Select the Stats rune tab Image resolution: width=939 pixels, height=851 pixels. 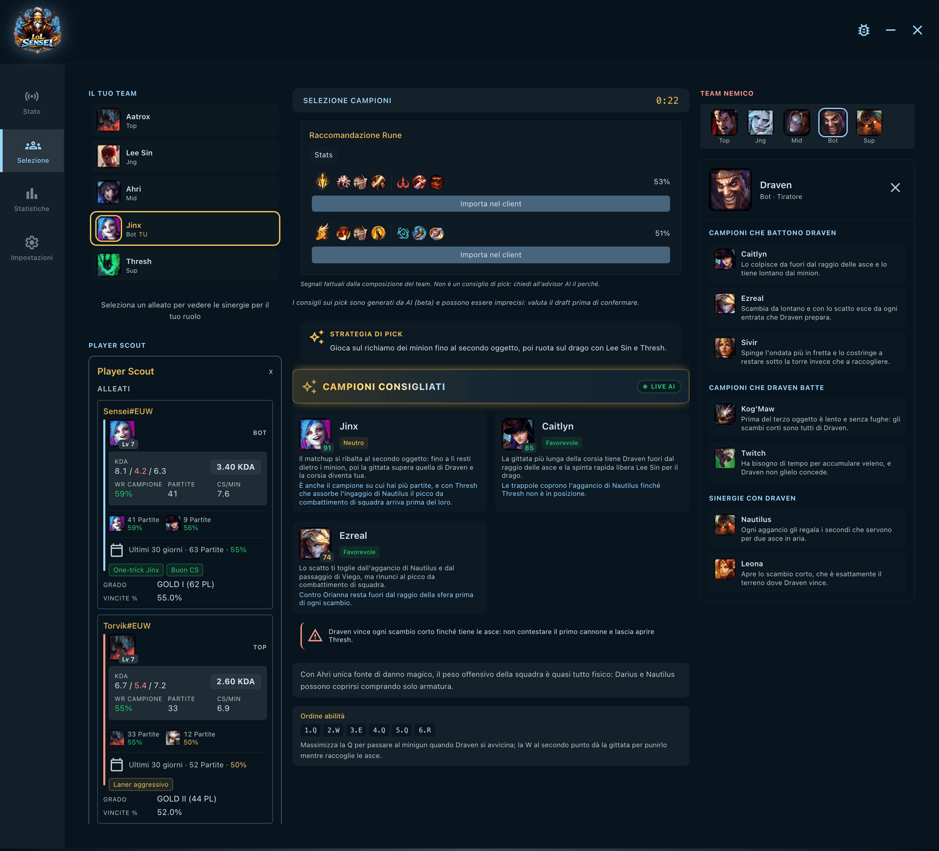[323, 155]
